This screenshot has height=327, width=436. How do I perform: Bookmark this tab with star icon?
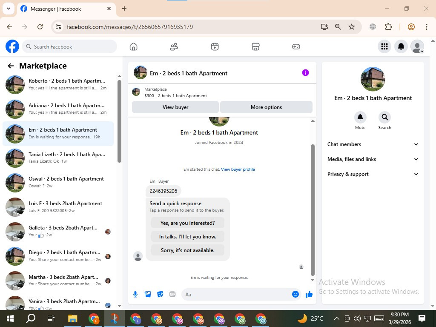coord(352,27)
